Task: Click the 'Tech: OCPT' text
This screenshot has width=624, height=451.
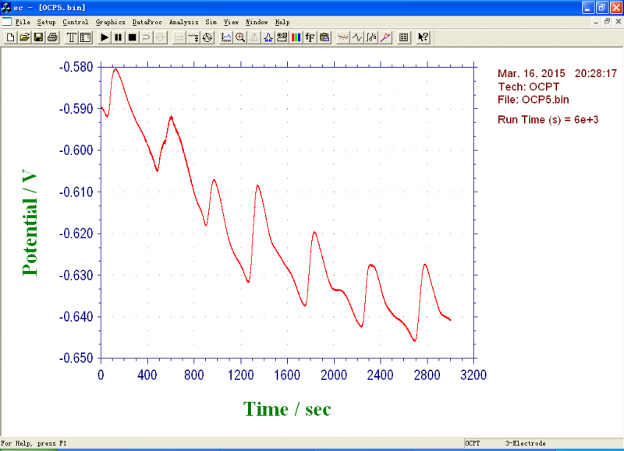Action: click(x=529, y=86)
